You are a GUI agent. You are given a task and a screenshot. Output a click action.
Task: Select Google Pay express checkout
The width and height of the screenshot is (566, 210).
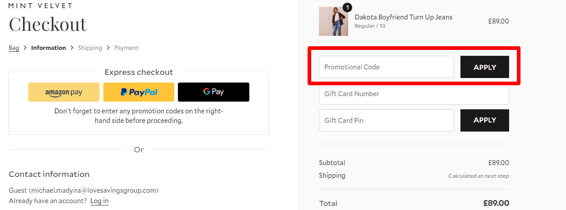point(213,92)
